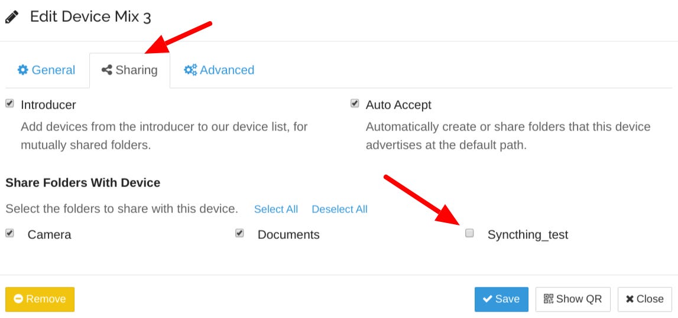Enable sharing of Syncthing_test folder

(x=469, y=233)
